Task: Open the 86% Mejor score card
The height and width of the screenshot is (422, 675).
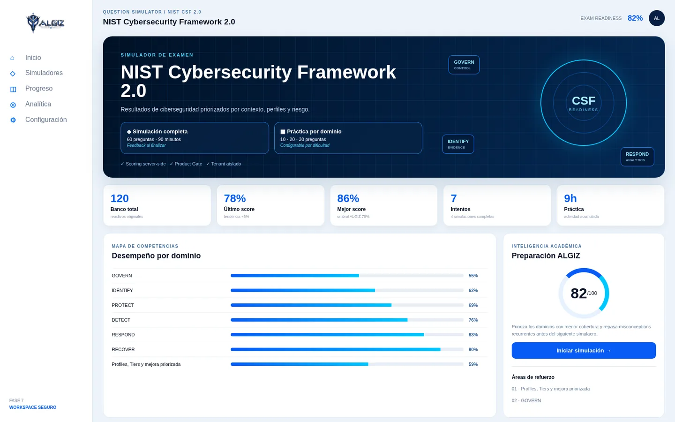Action: pos(384,205)
